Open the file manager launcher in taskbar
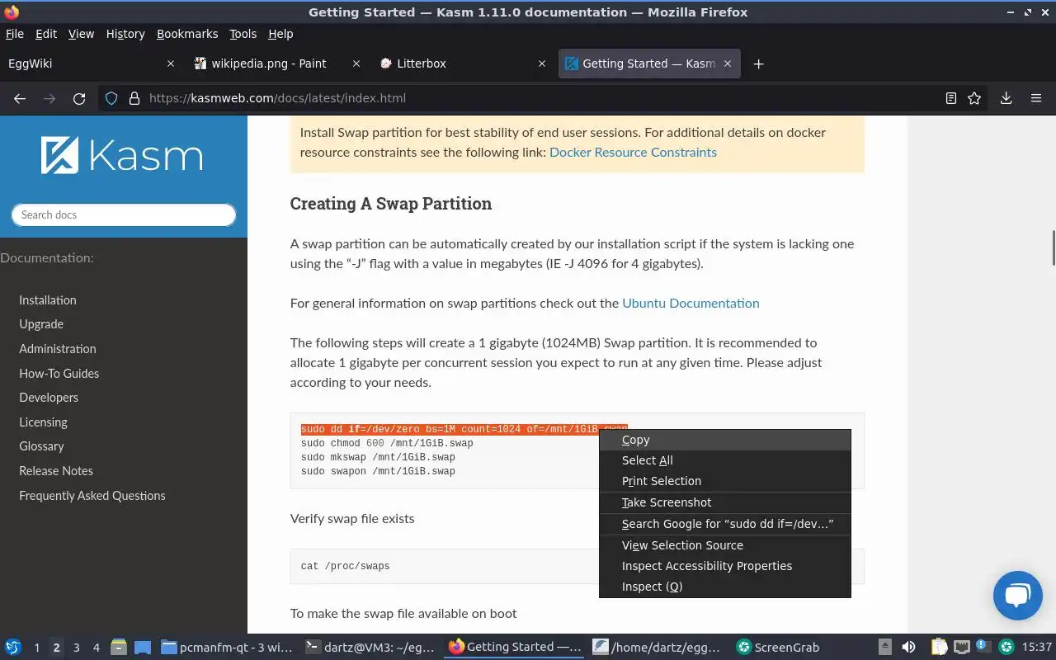The height and width of the screenshot is (660, 1056). tap(118, 648)
